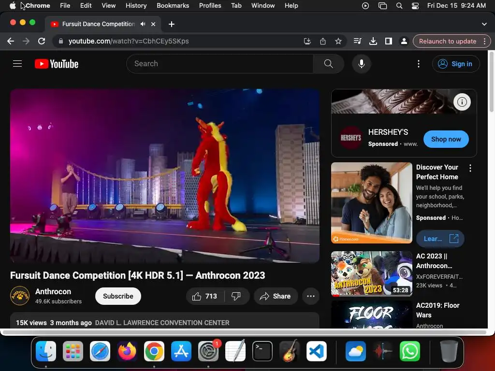Click the share page icon in address bar

[x=322, y=41]
